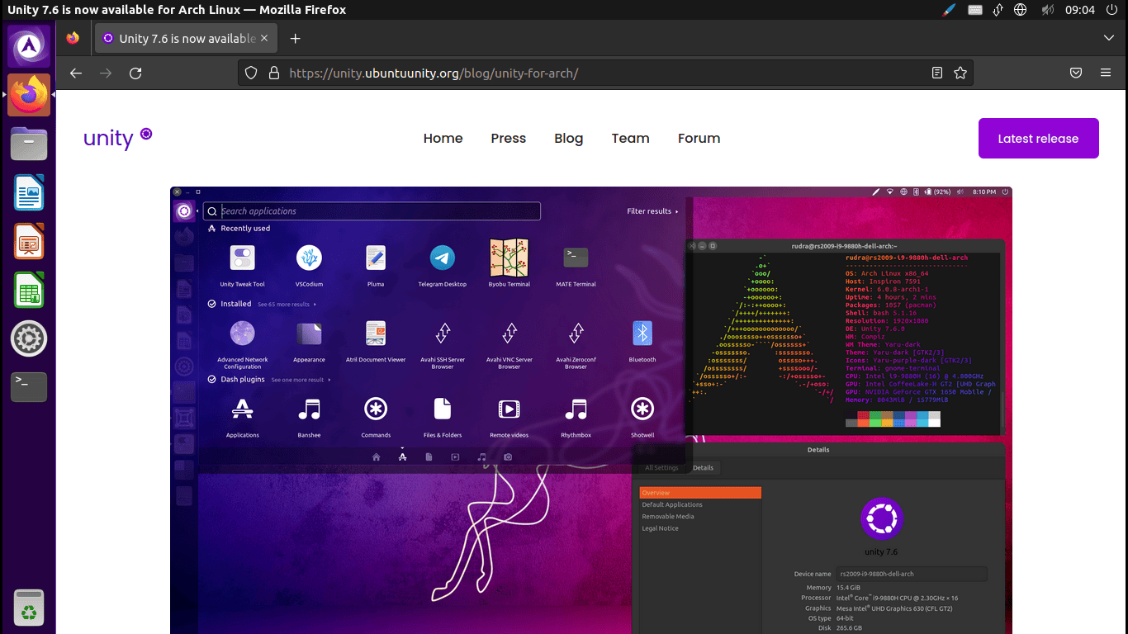Open the Arch dash launcher icon

click(x=29, y=46)
